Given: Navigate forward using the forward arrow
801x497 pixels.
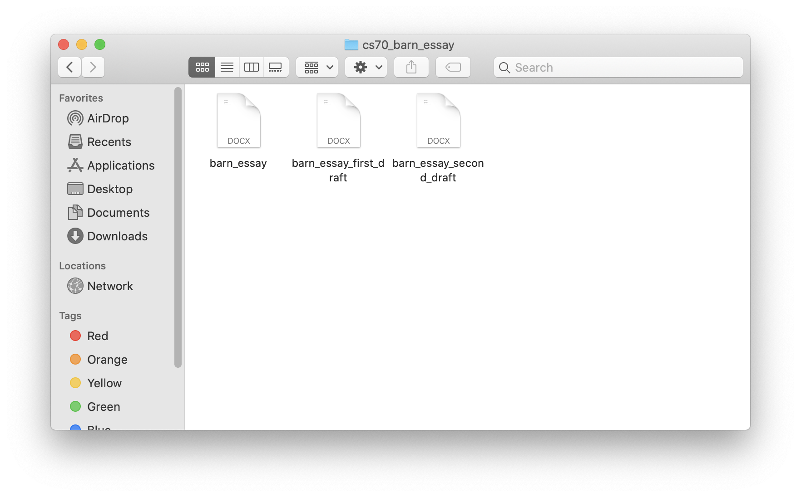Looking at the screenshot, I should 93,67.
